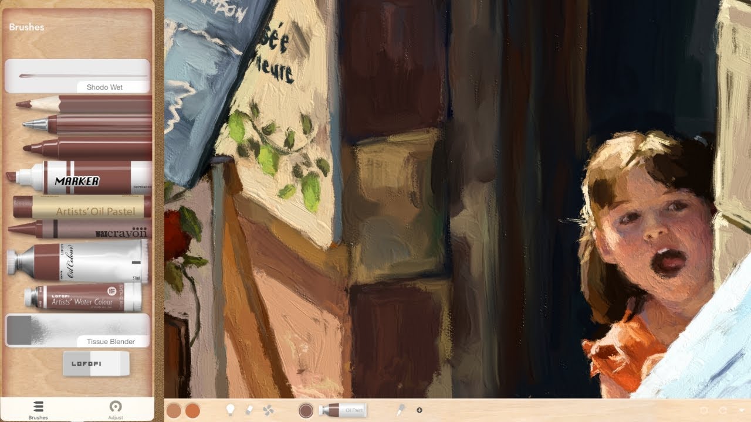This screenshot has height=422, width=751.
Task: Click the "Brushes" panel heading
Action: 26,27
